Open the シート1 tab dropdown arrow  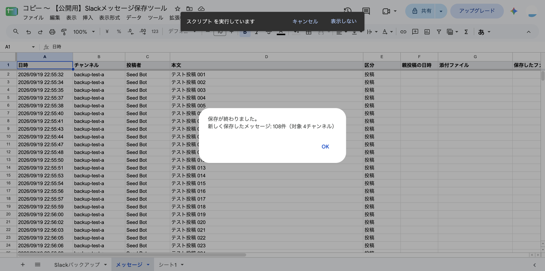coord(182,265)
